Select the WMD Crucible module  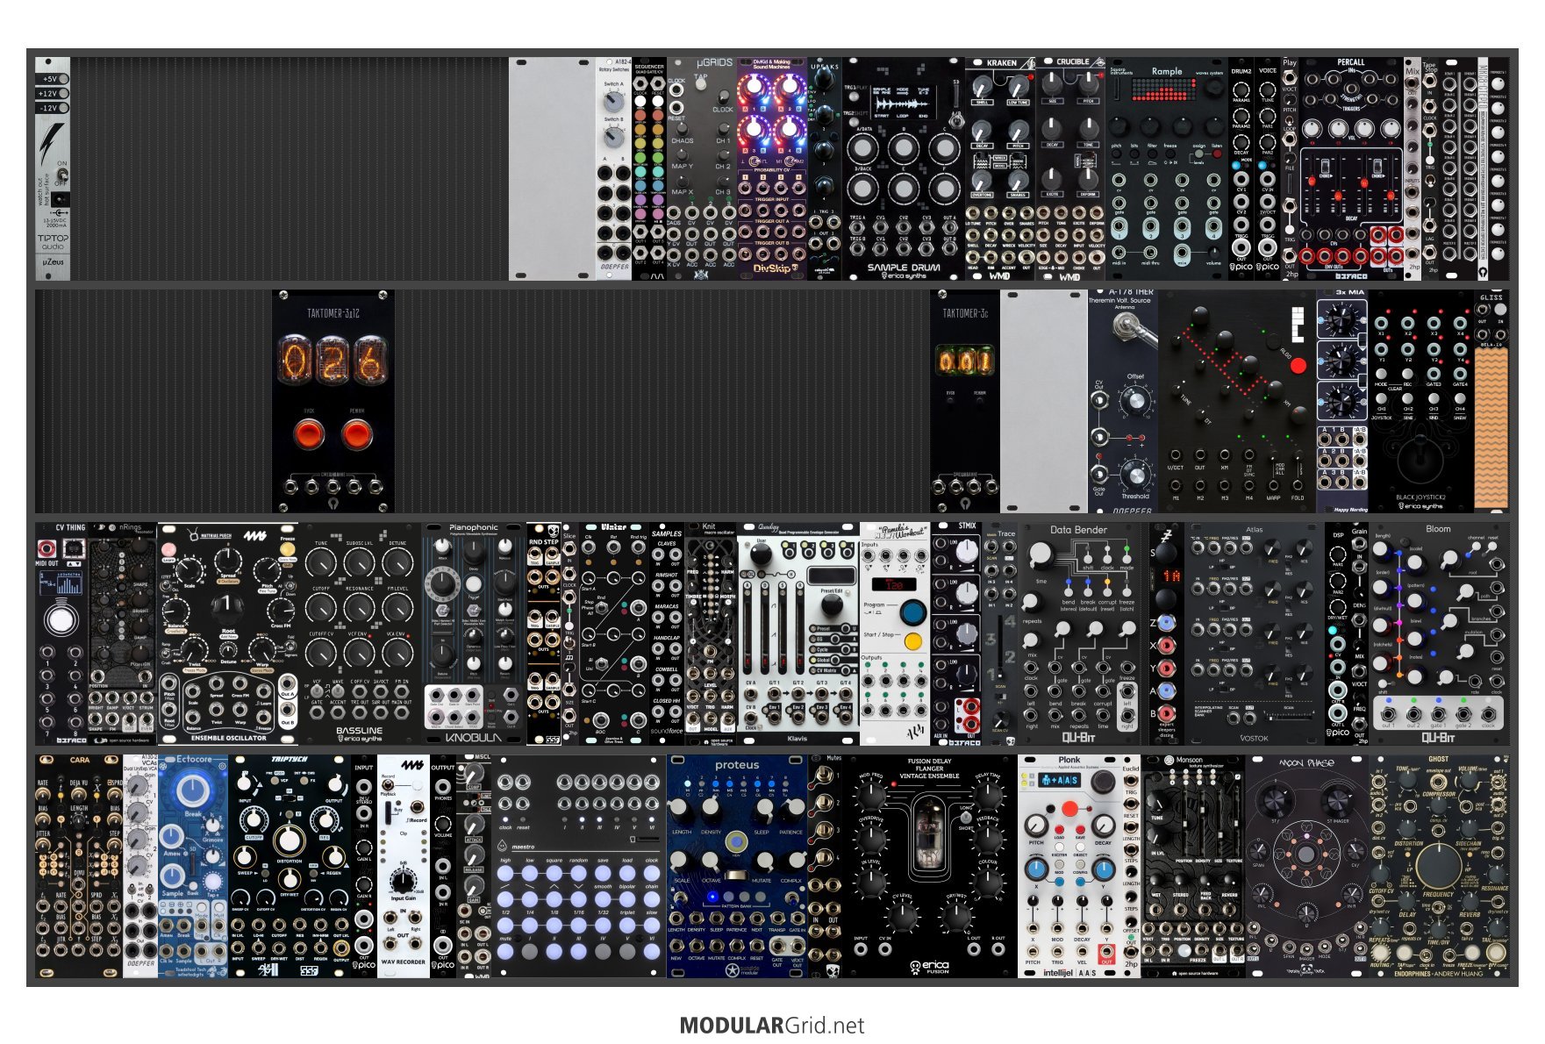point(1070,168)
